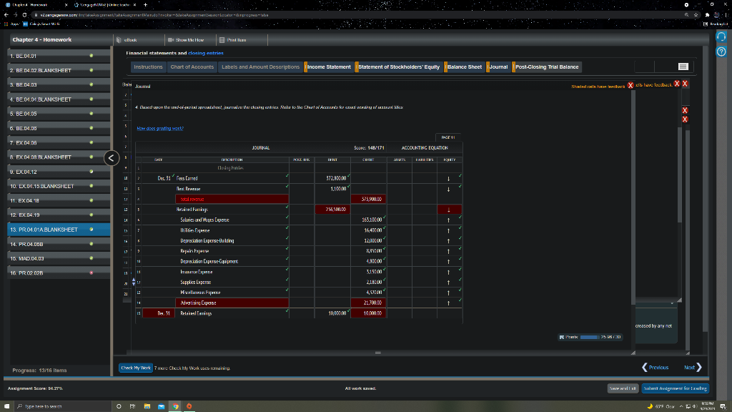
Task: Bookmark this page with the star icon
Action: tap(696, 15)
